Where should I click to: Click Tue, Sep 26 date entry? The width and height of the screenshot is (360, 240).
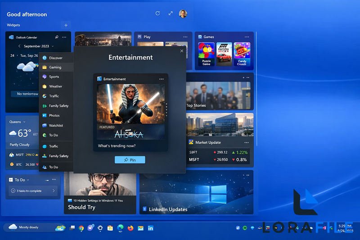point(29,55)
